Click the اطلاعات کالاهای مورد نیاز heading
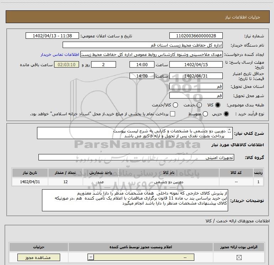This screenshot has width=274, height=265. click(238, 145)
